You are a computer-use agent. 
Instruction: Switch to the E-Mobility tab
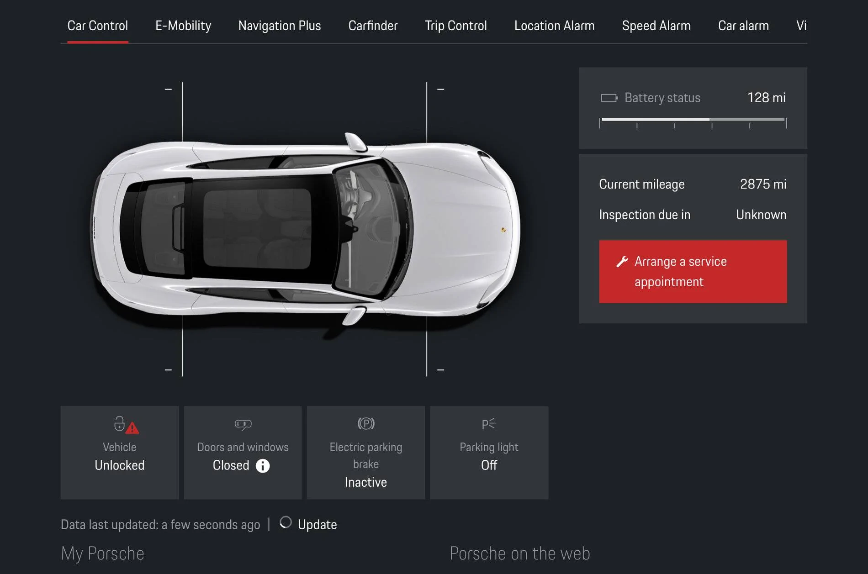[x=183, y=26]
